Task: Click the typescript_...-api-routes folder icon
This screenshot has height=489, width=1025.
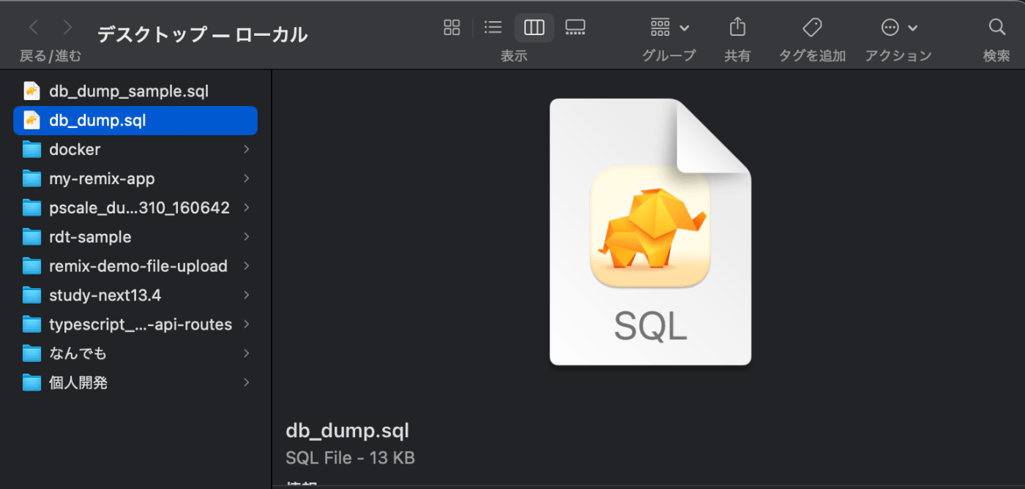Action: point(31,324)
